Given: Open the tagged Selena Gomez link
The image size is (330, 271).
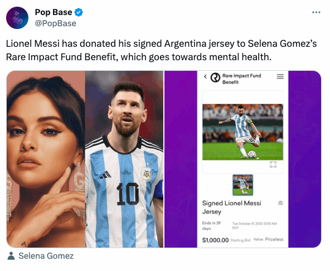Looking at the screenshot, I should 46,256.
